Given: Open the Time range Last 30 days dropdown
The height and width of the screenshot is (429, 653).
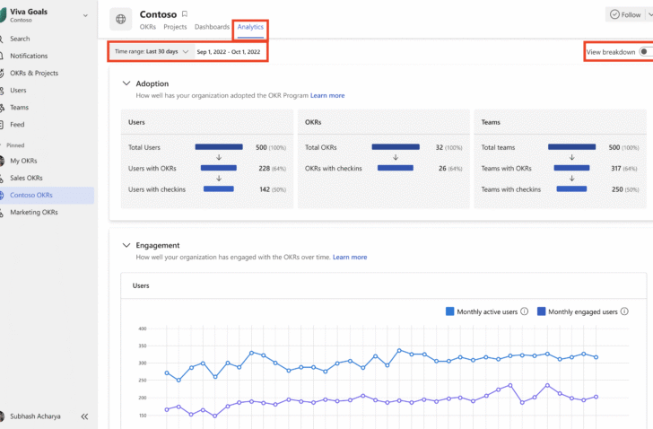Looking at the screenshot, I should pyautogui.click(x=152, y=52).
